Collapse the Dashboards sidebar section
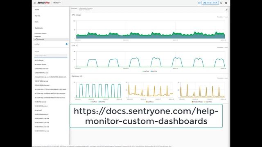 point(38,28)
